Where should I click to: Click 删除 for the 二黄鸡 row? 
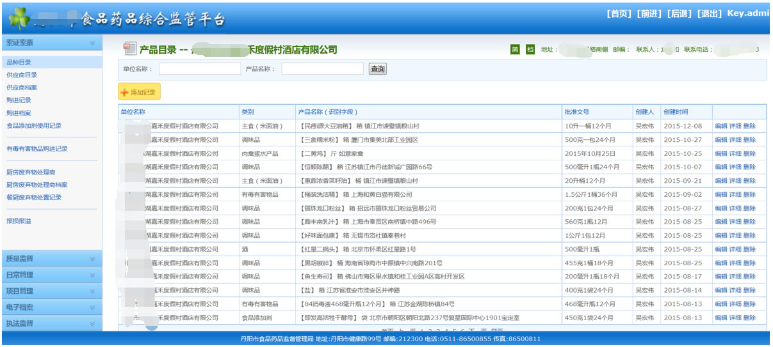(749, 153)
